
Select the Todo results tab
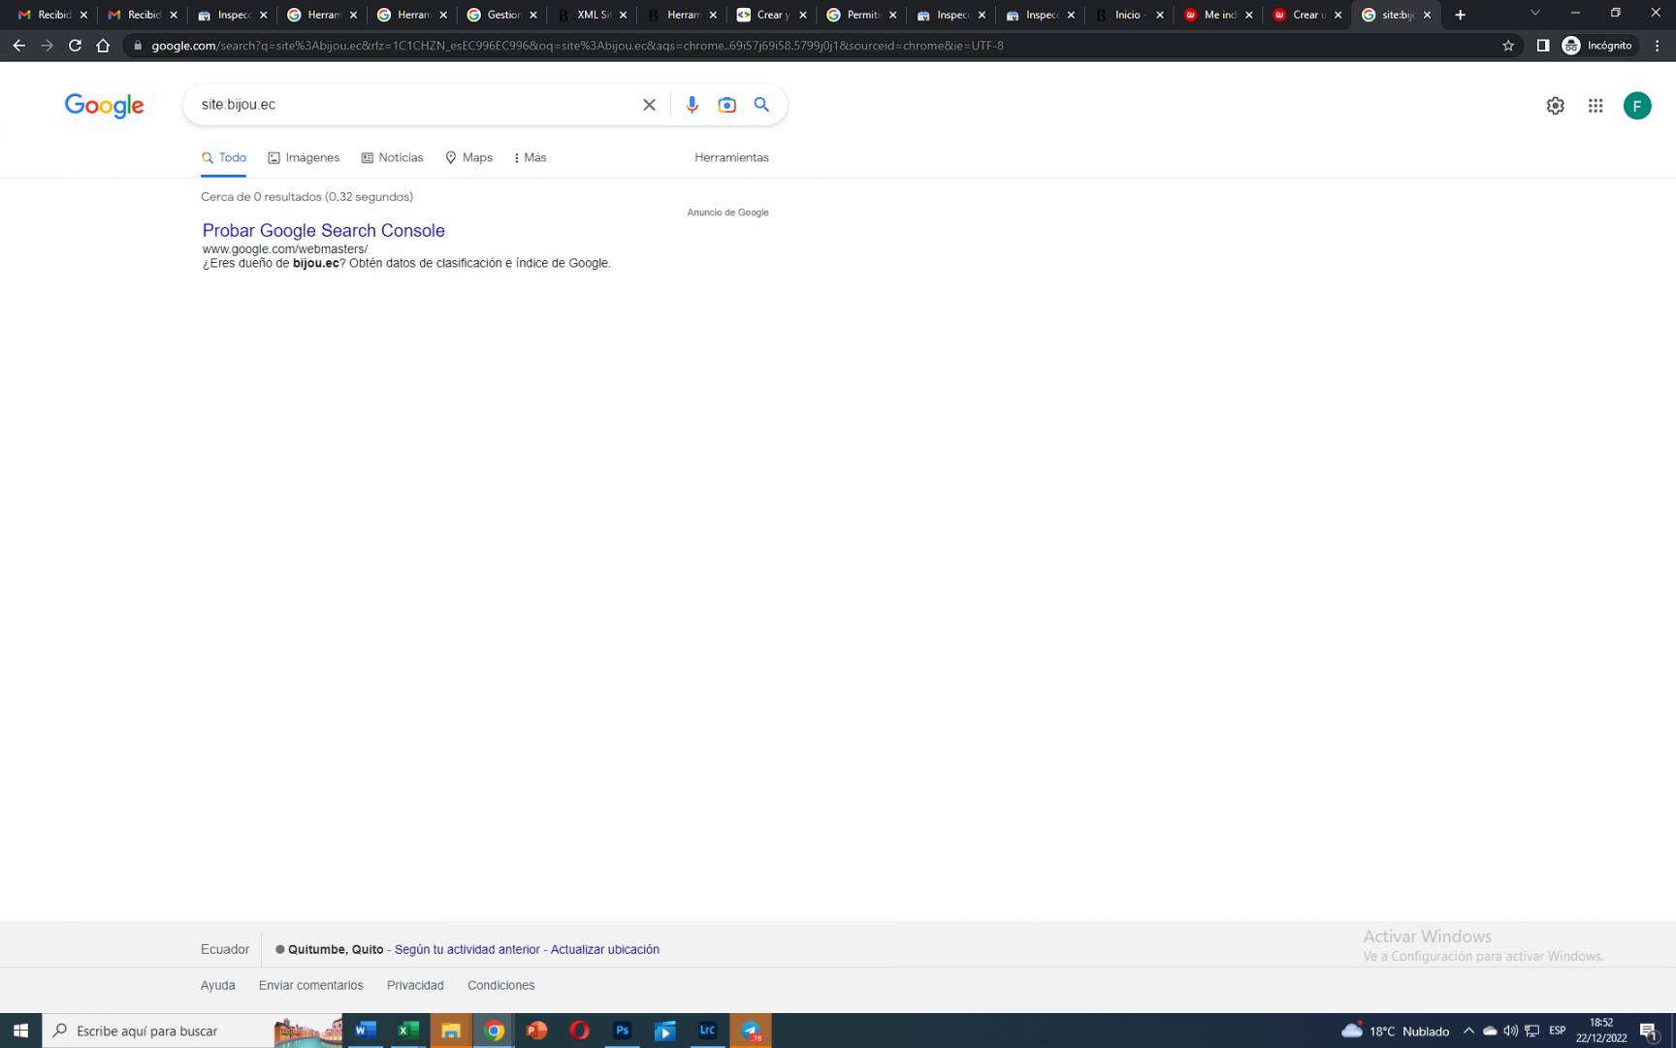point(224,157)
